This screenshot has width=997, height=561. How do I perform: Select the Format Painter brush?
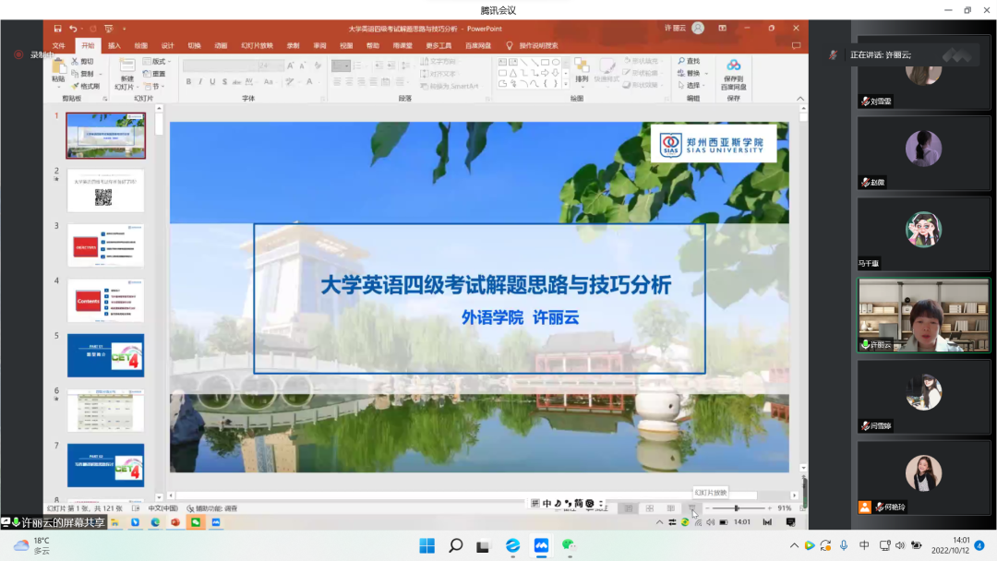[86, 86]
